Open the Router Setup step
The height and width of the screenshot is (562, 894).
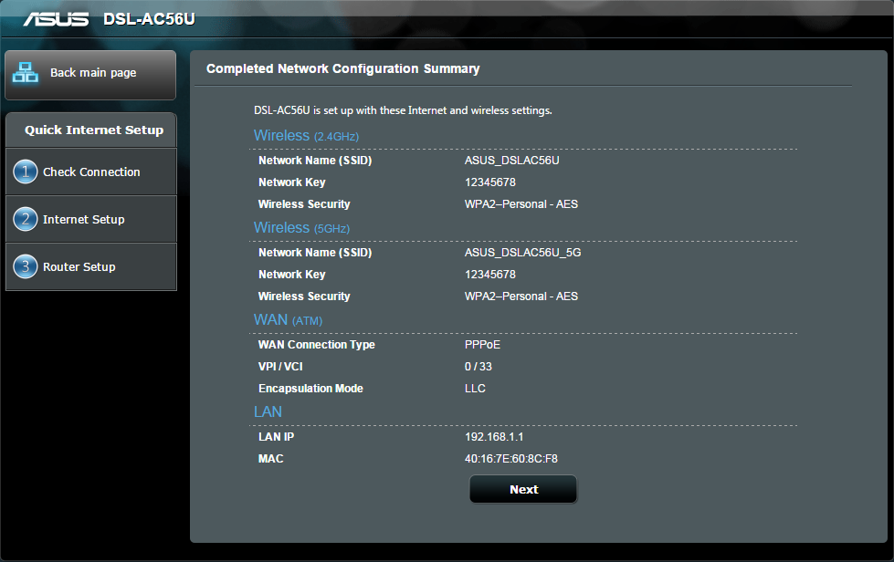91,267
